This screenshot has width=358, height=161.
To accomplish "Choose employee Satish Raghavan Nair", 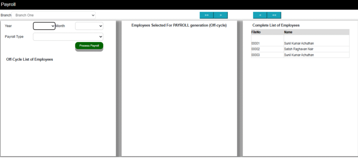I will pos(299,49).
